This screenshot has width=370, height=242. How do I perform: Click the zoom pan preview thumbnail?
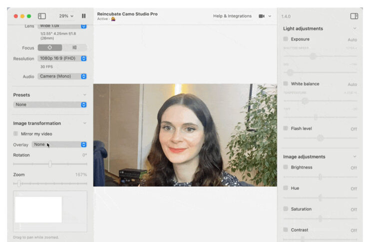[x=38, y=210]
